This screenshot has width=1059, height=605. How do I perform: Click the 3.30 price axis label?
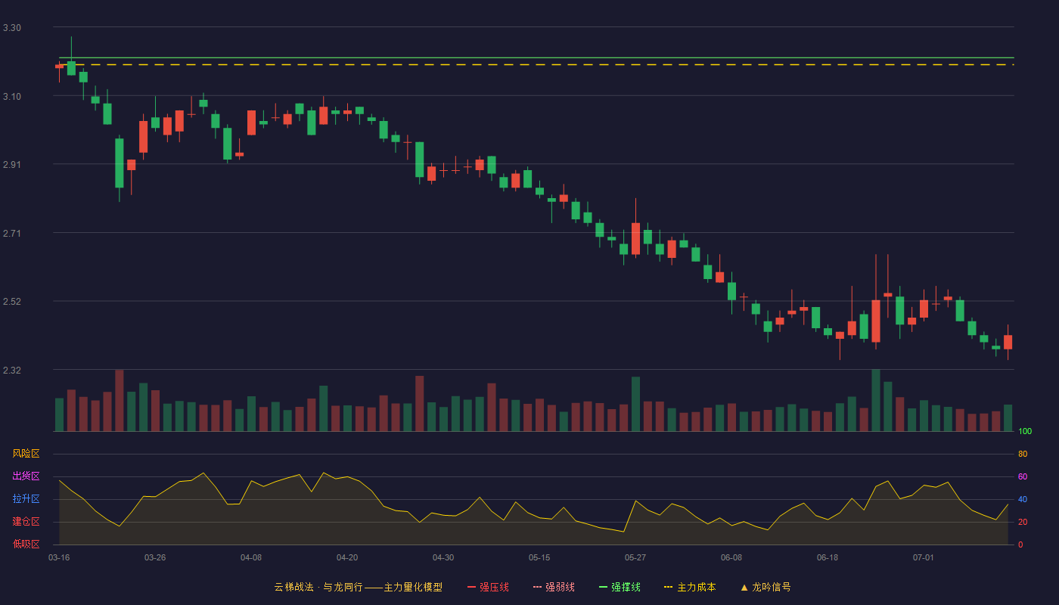[x=12, y=28]
